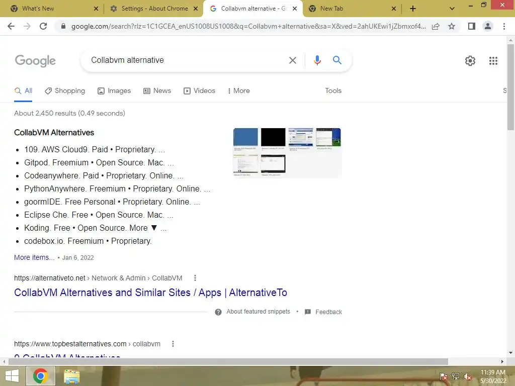Click the Chrome taskbar icon
515x386 pixels.
40,376
